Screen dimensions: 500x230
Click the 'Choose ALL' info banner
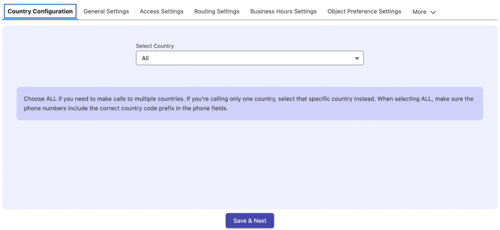pyautogui.click(x=249, y=99)
